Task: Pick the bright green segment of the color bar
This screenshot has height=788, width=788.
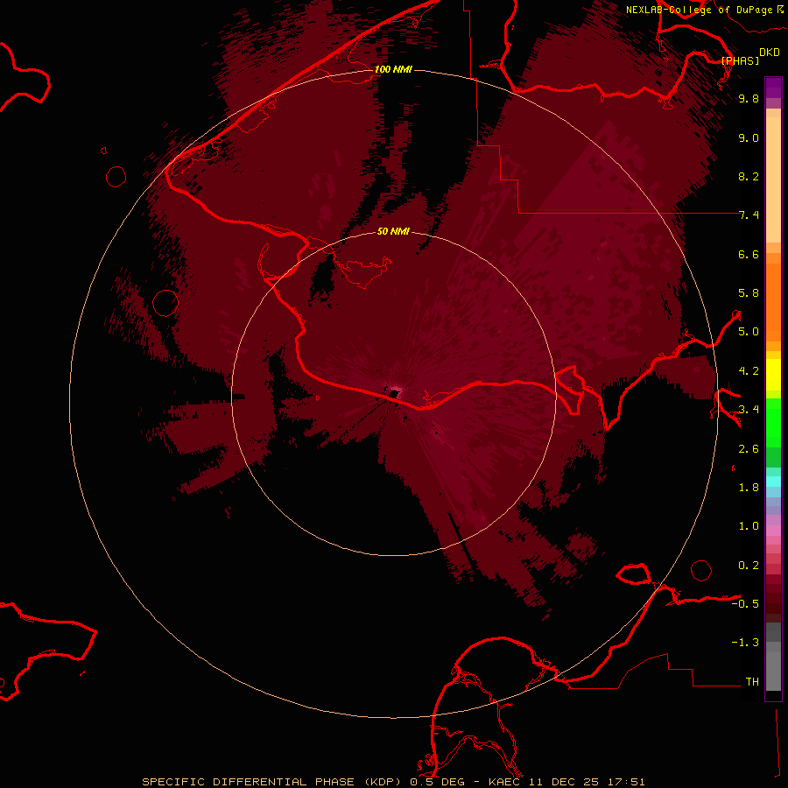Action: 773,423
